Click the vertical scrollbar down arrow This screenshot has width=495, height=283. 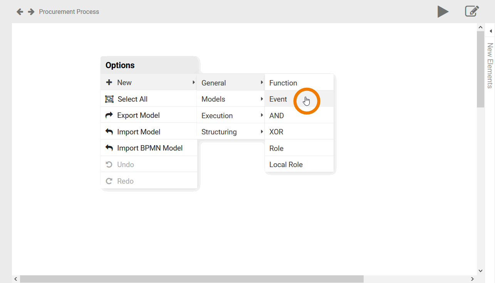480,271
